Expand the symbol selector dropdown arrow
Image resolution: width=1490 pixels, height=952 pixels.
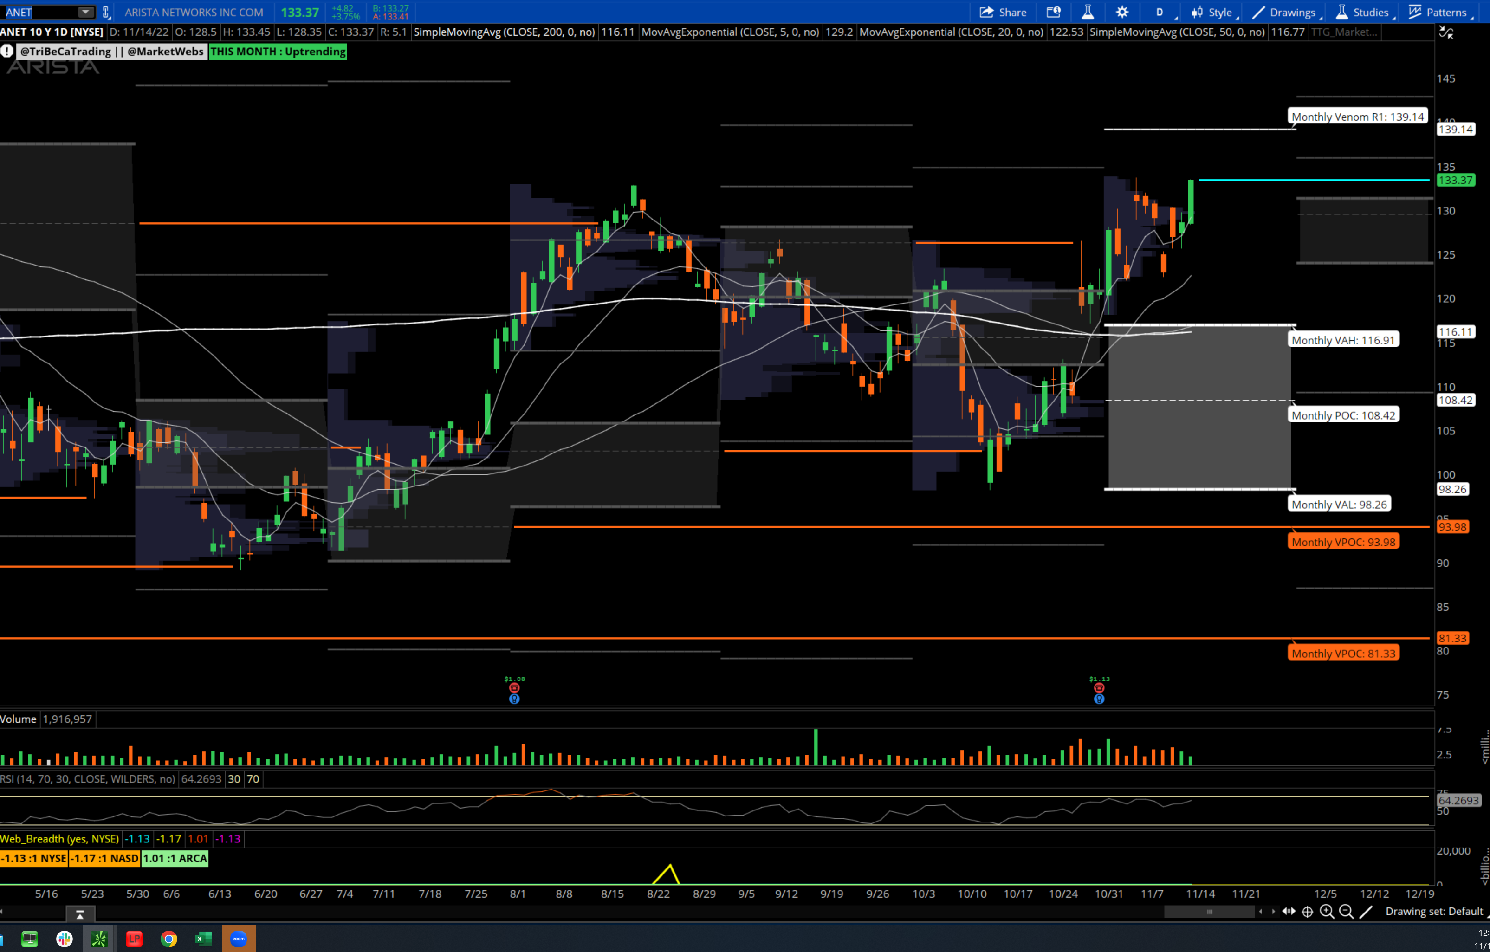click(86, 13)
